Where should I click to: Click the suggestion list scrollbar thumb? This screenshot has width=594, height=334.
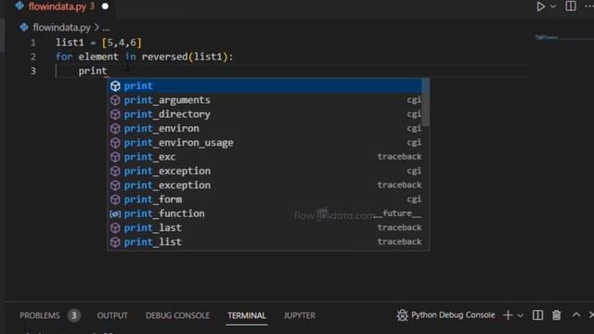coord(426,102)
